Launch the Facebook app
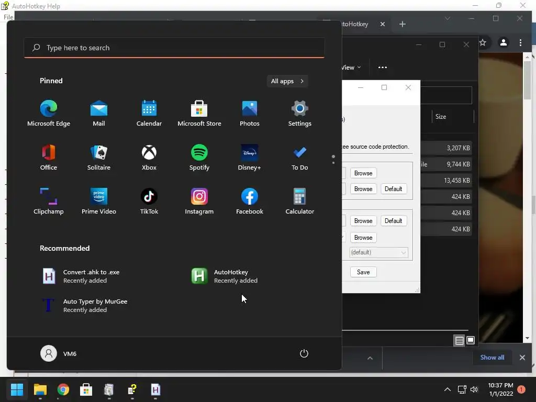 250,202
